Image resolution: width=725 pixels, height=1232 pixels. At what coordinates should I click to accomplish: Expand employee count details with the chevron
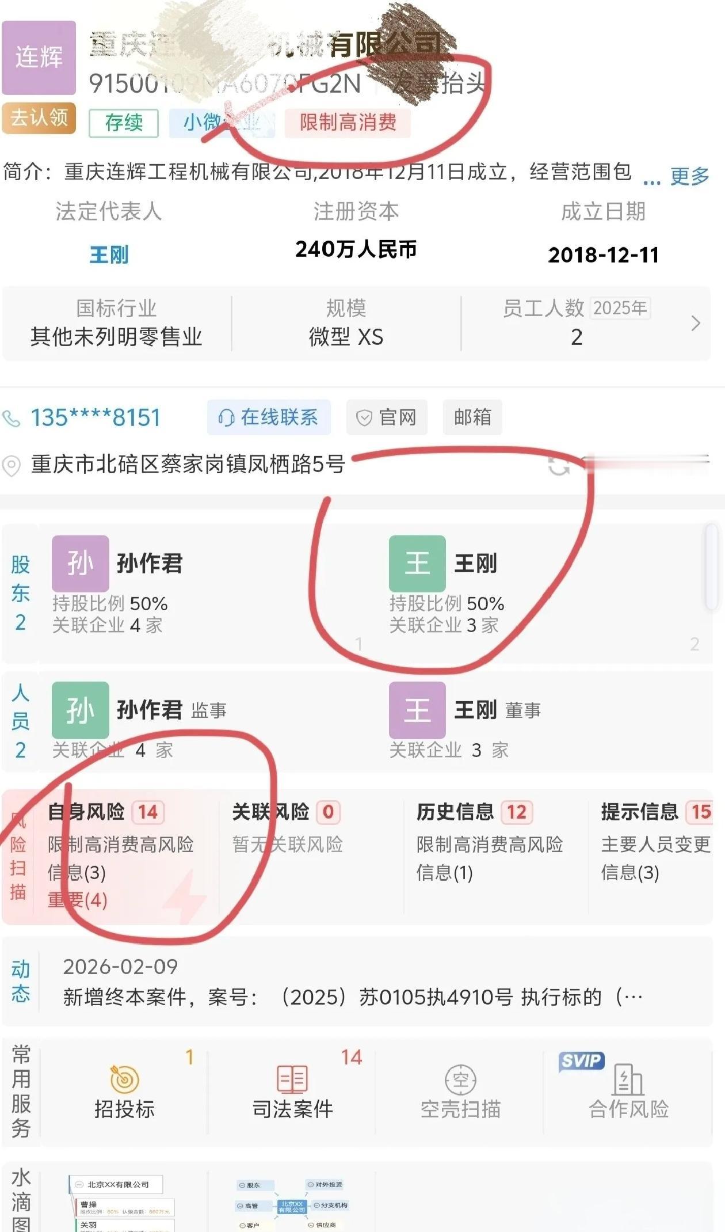coord(696,323)
